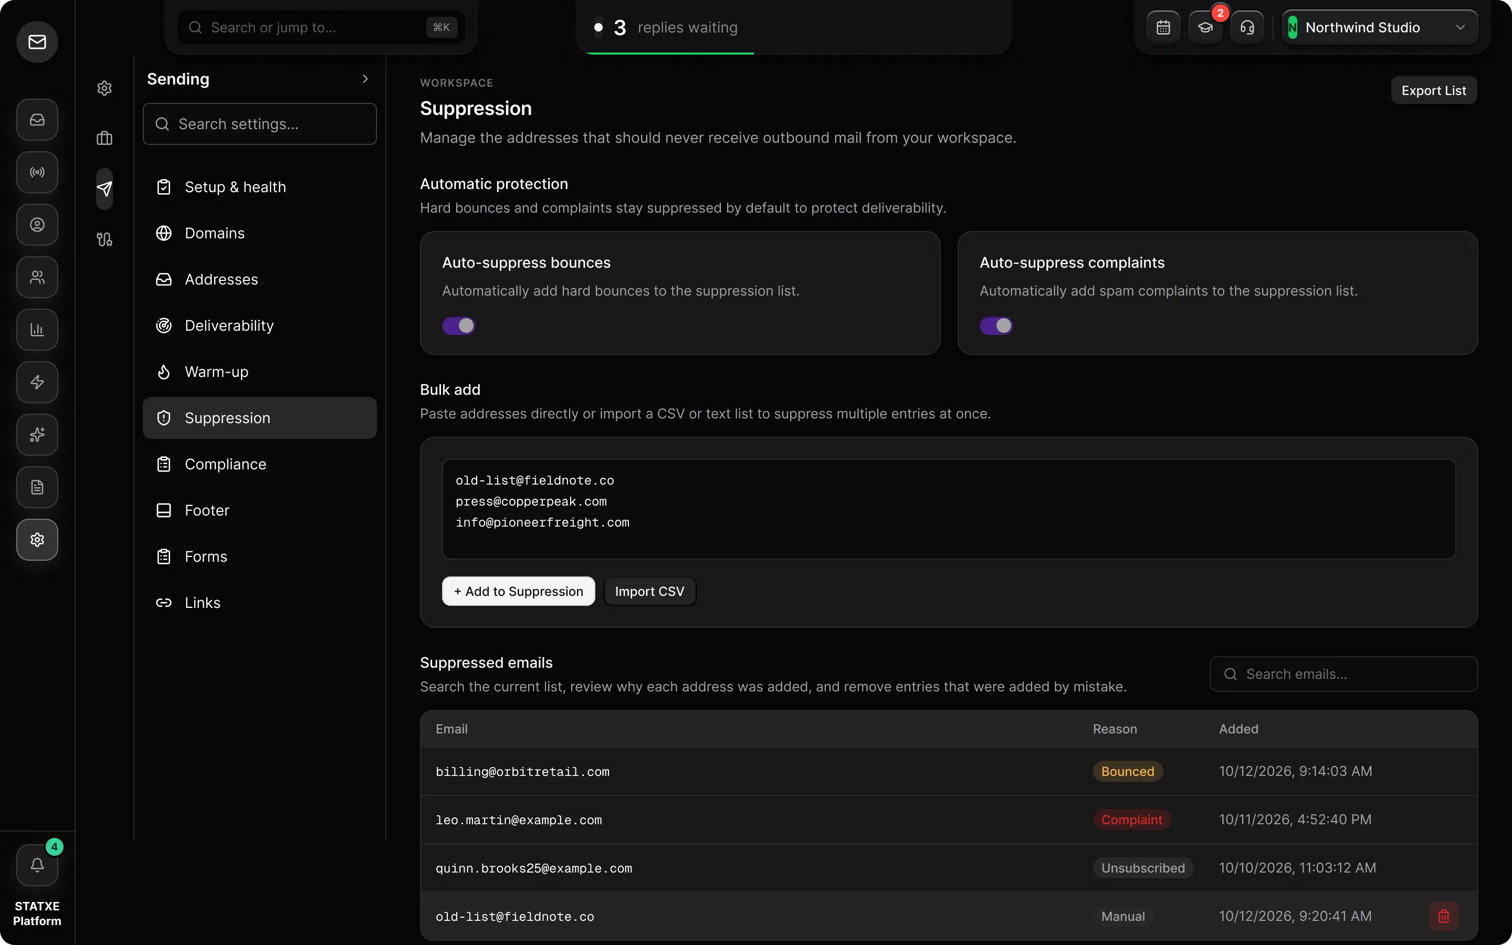Click Export List button
This screenshot has width=1512, height=945.
pos(1433,91)
